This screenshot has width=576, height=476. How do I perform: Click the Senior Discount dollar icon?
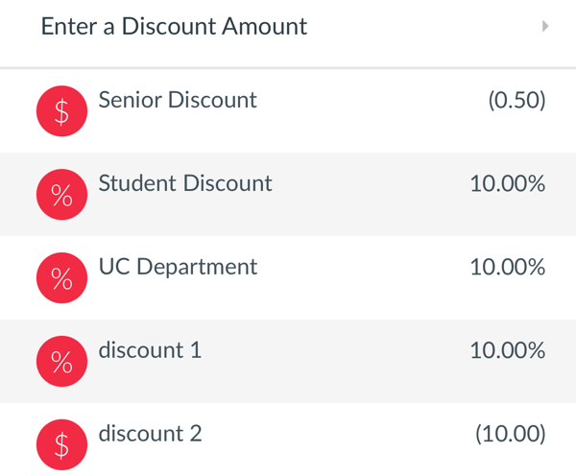tap(61, 111)
